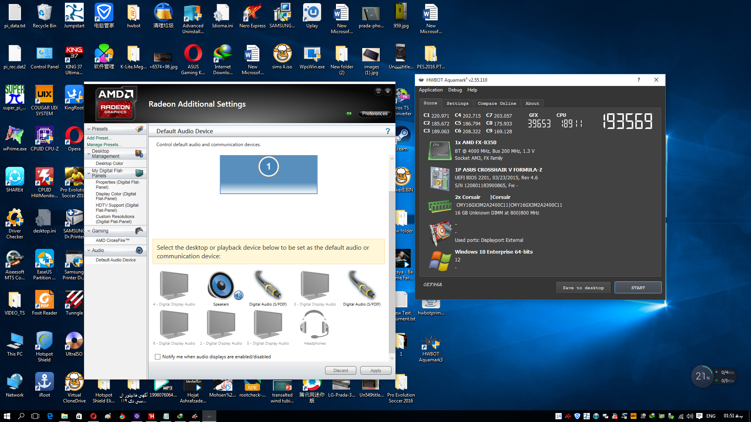751x422 pixels.
Task: Click START button in Aquamark
Action: click(638, 288)
